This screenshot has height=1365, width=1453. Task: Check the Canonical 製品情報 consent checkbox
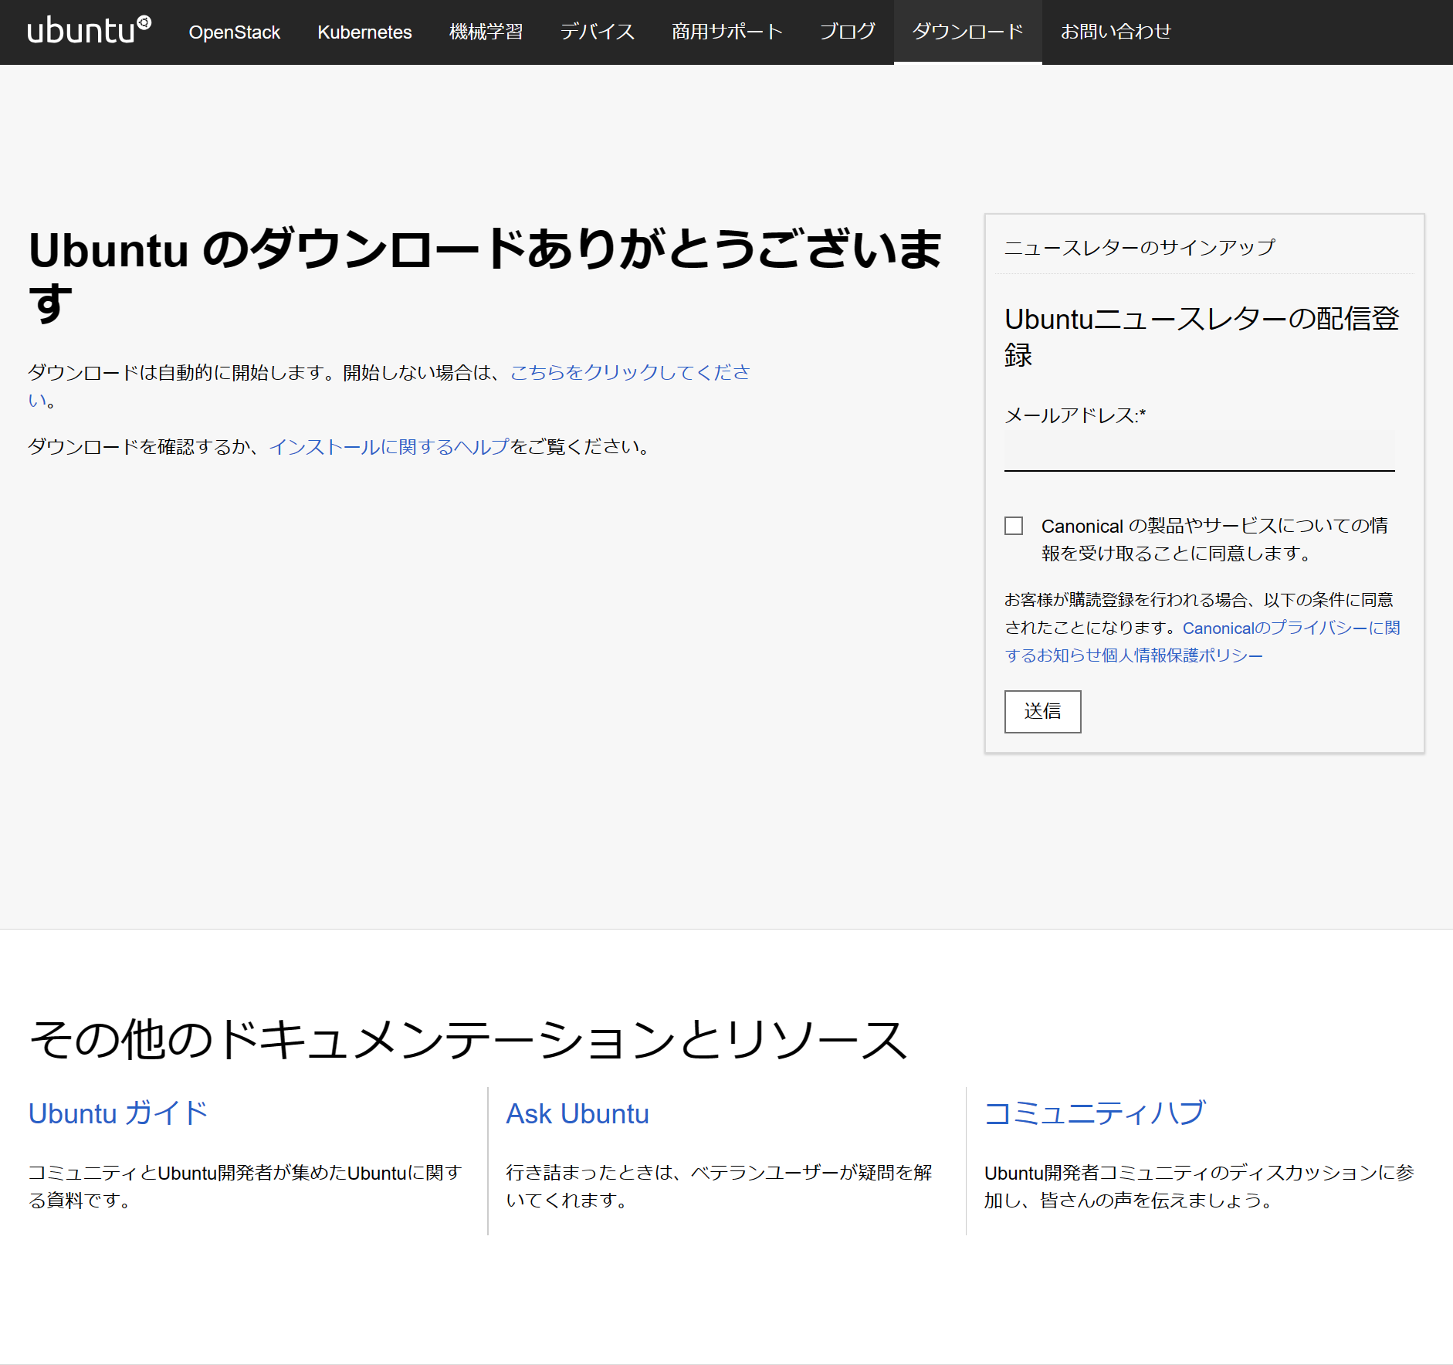pyautogui.click(x=1014, y=526)
